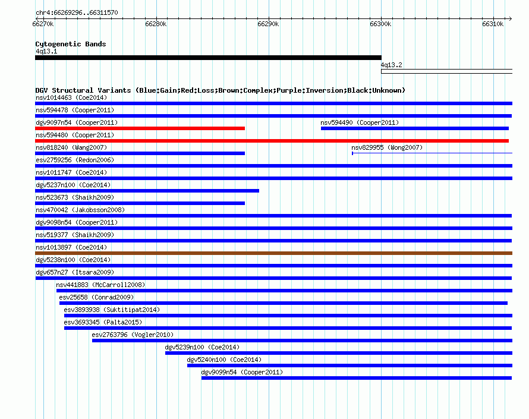Select the blue bar under dgv5237n100
The width and height of the screenshot is (529, 419).
(x=147, y=191)
